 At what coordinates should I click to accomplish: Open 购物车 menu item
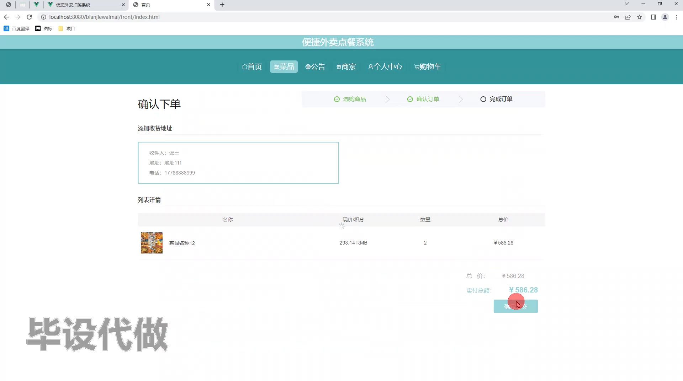428,66
